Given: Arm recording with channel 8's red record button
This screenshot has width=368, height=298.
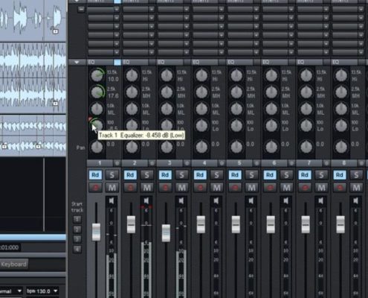Looking at the screenshot, I should click(x=340, y=187).
